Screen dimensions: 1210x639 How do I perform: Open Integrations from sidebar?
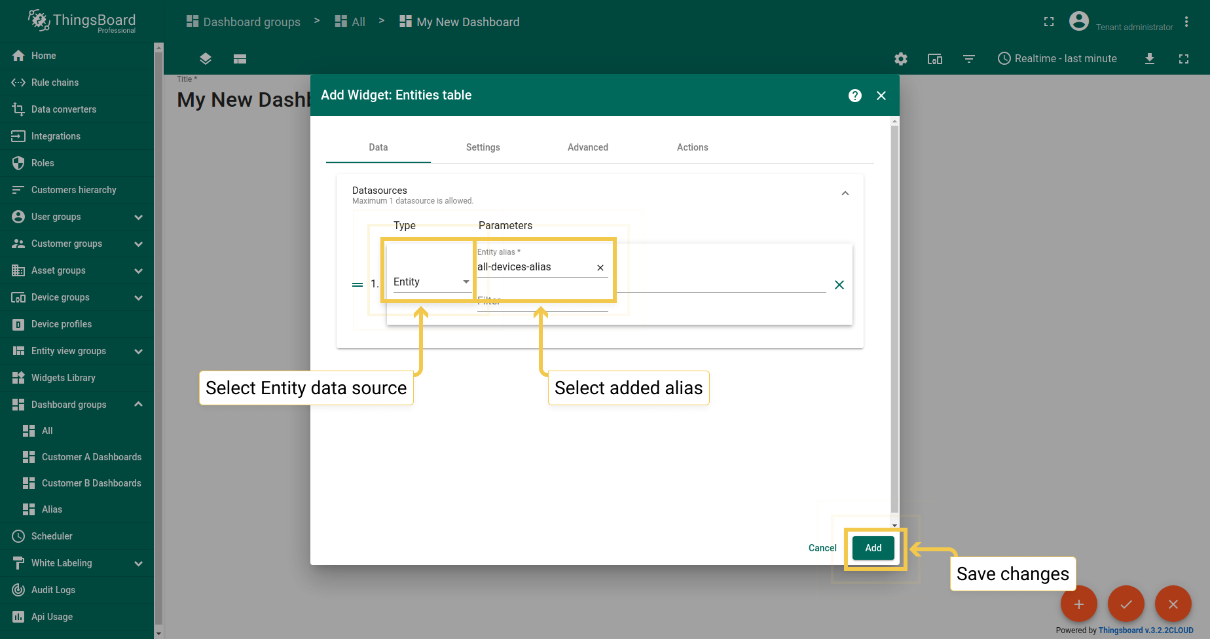[77, 136]
